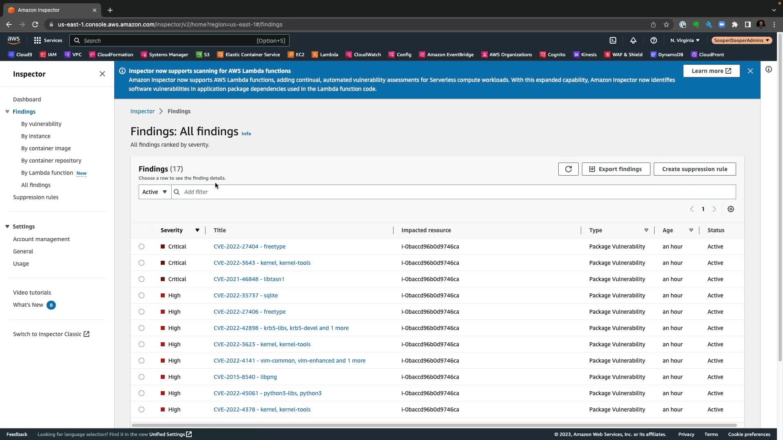Image resolution: width=783 pixels, height=440 pixels.
Task: Open CVE-2021-46848 libtasn1 finding link
Action: [249, 279]
